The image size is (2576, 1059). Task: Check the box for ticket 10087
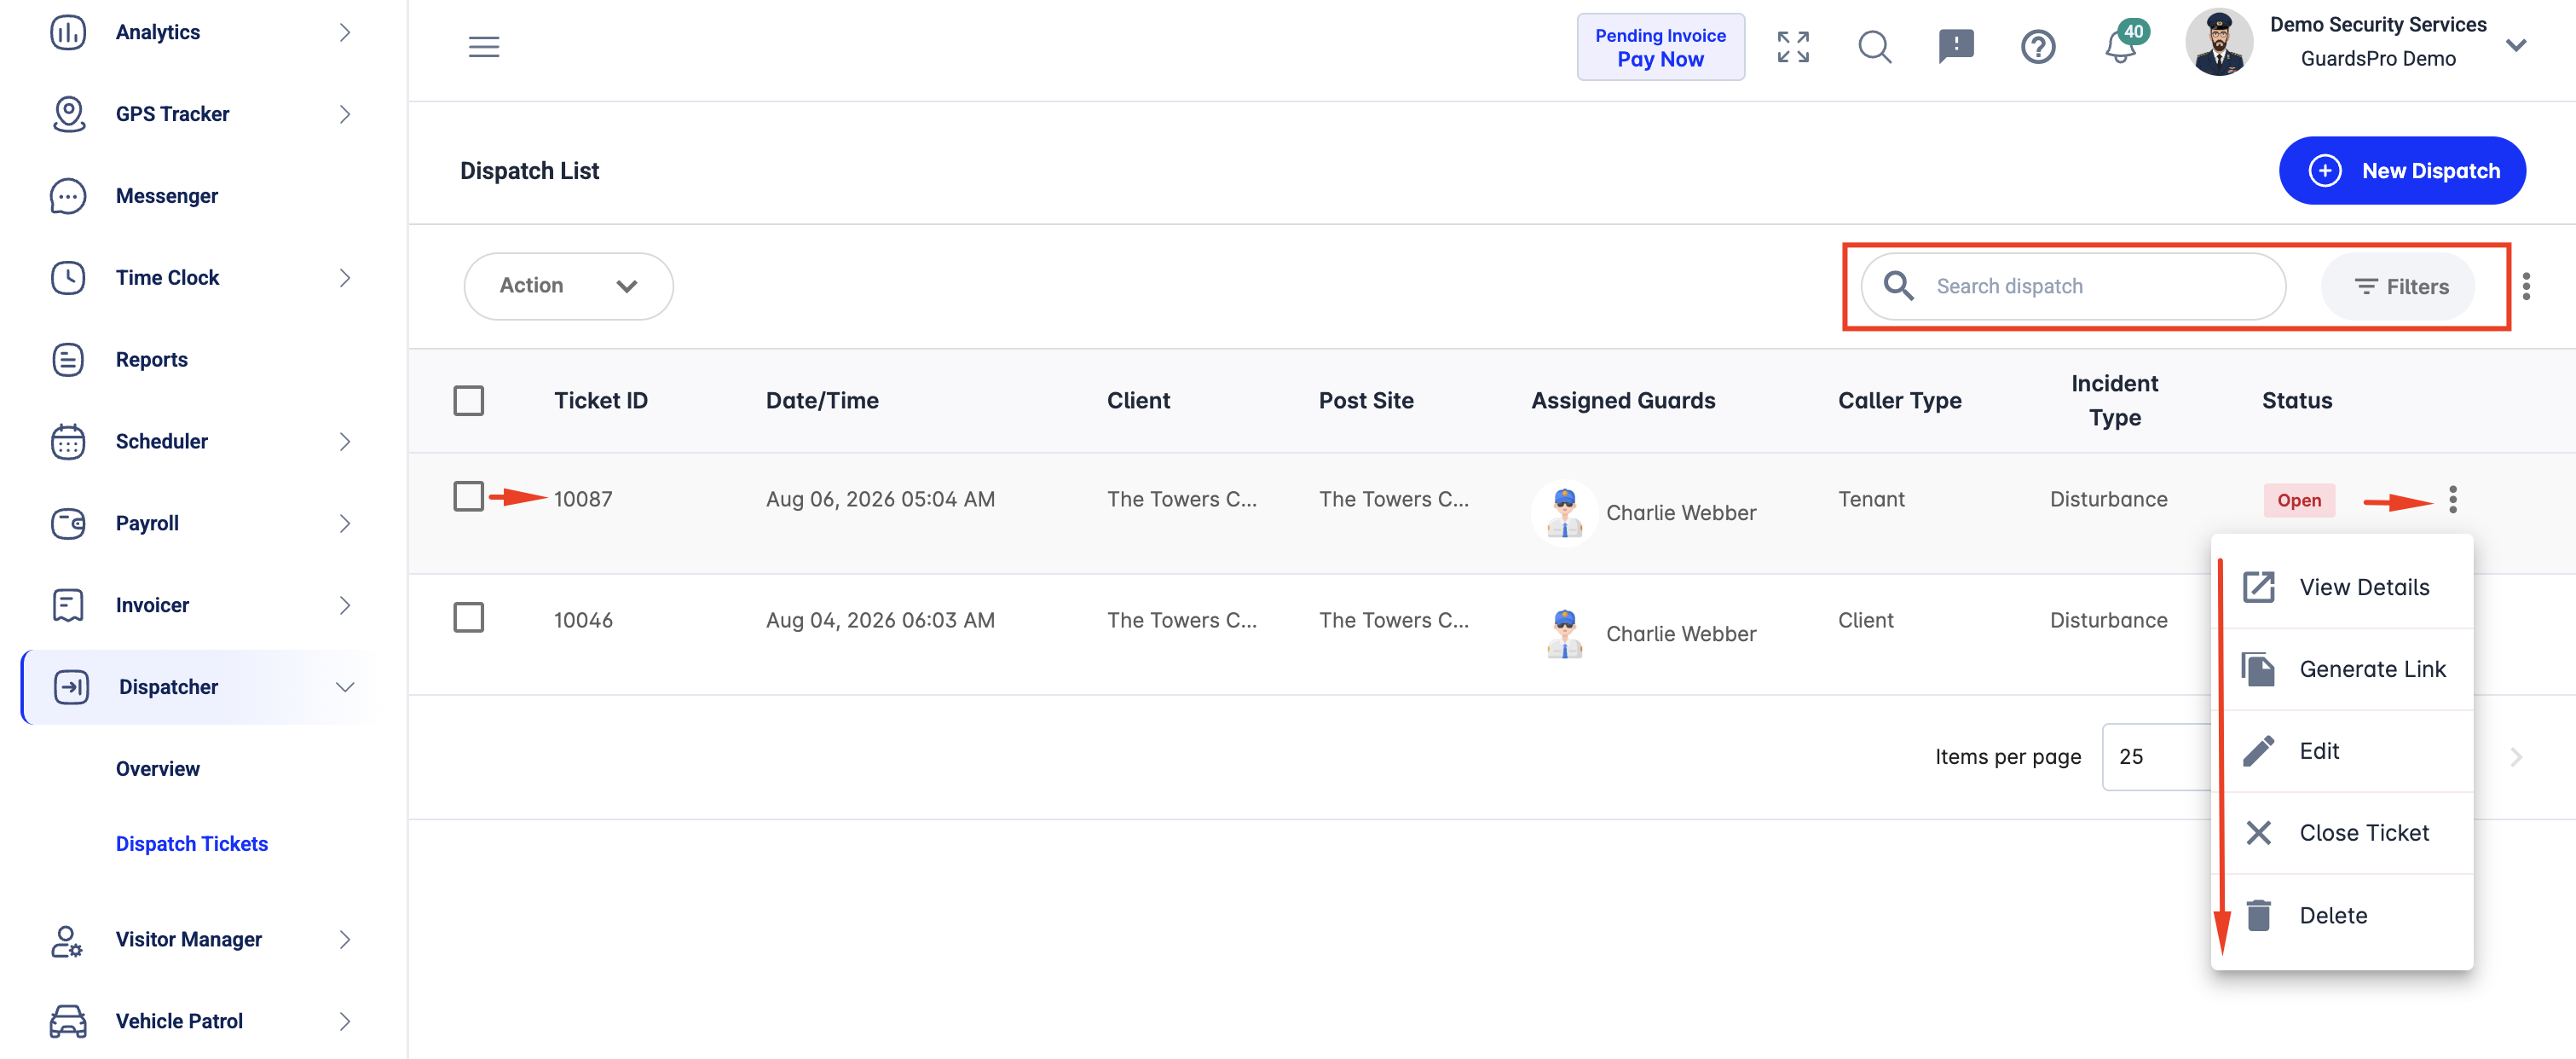pyautogui.click(x=468, y=497)
